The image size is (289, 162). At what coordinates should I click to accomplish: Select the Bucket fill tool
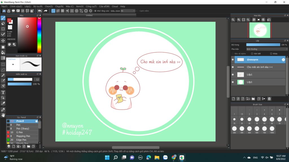pos(3,53)
